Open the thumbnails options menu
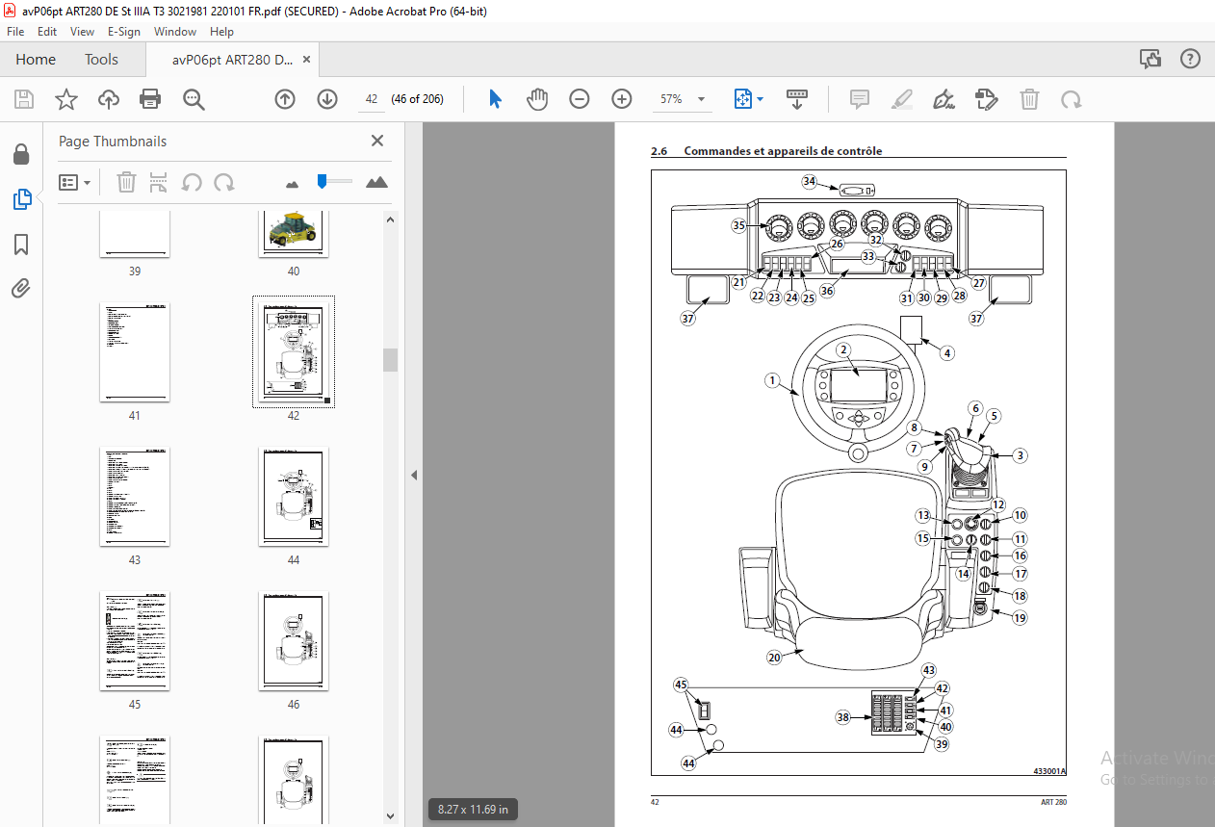 pyautogui.click(x=75, y=182)
